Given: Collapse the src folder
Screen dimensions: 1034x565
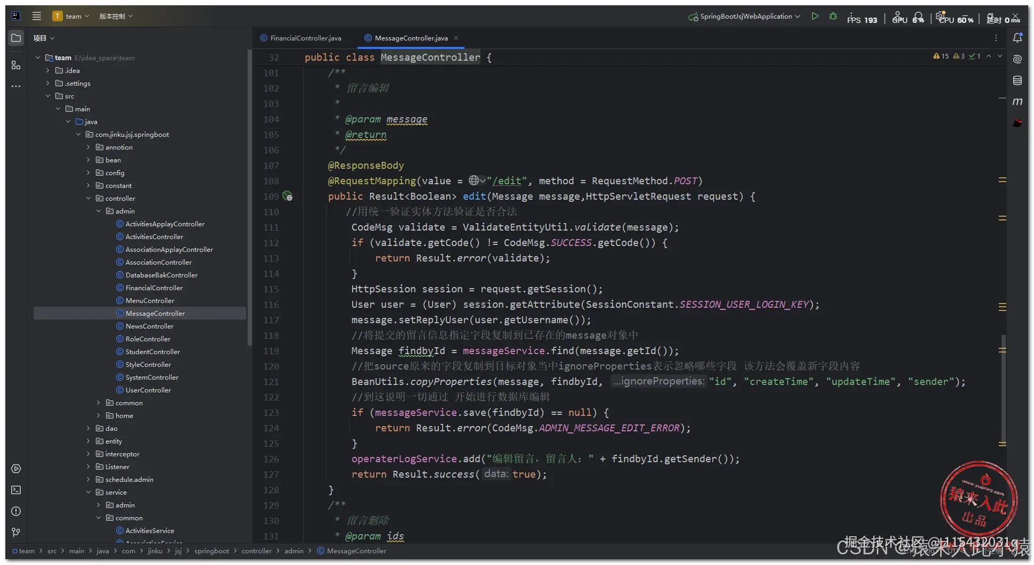Looking at the screenshot, I should coord(48,96).
